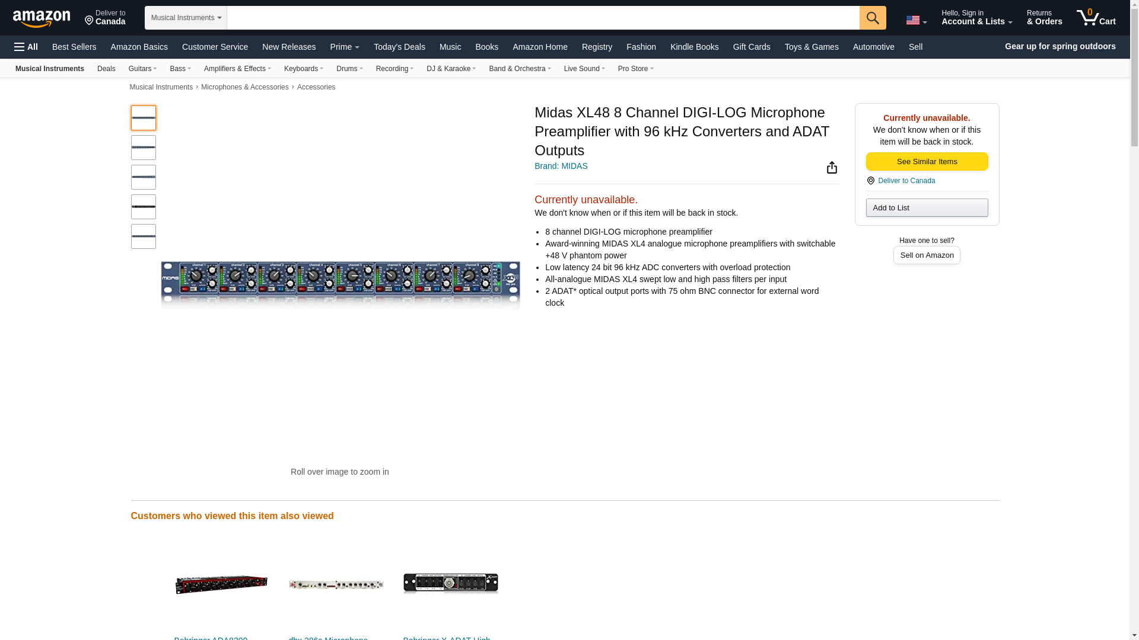Click the search magnifier button
Viewport: 1139px width, 640px height.
pyautogui.click(x=872, y=18)
